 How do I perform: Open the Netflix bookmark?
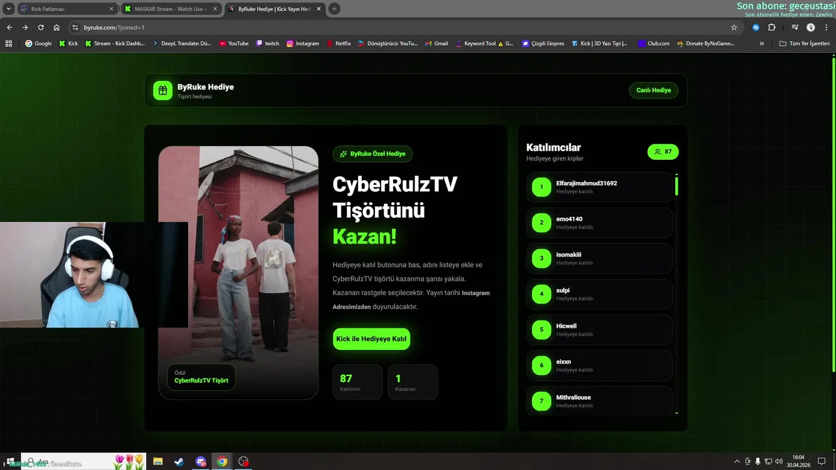pos(338,44)
